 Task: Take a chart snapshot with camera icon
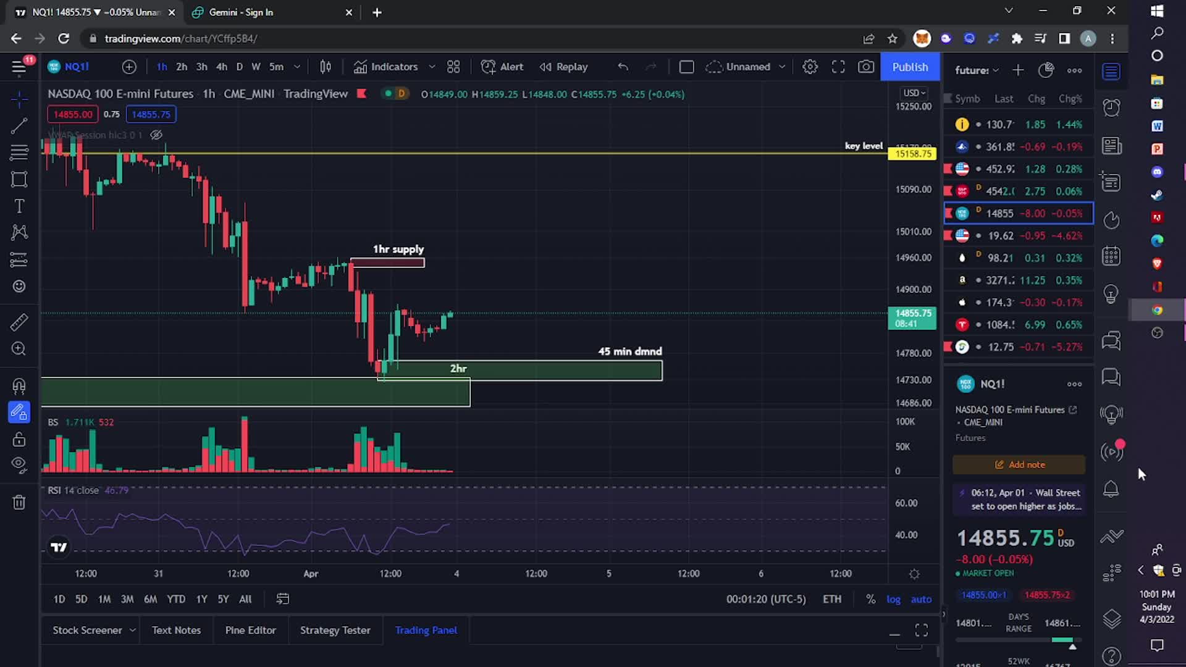click(x=866, y=67)
